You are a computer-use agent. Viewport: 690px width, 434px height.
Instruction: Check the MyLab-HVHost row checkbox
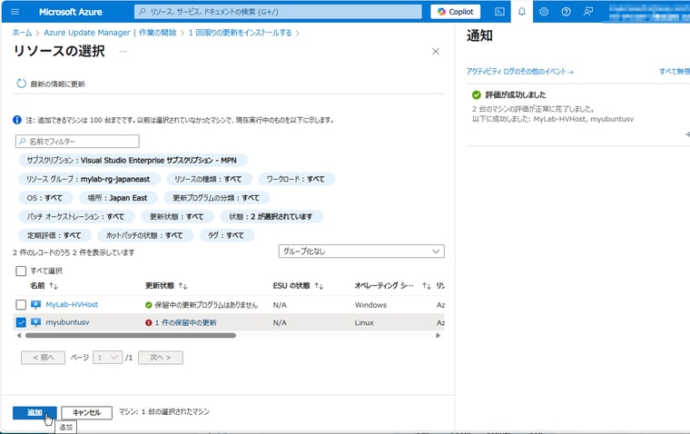coord(21,305)
